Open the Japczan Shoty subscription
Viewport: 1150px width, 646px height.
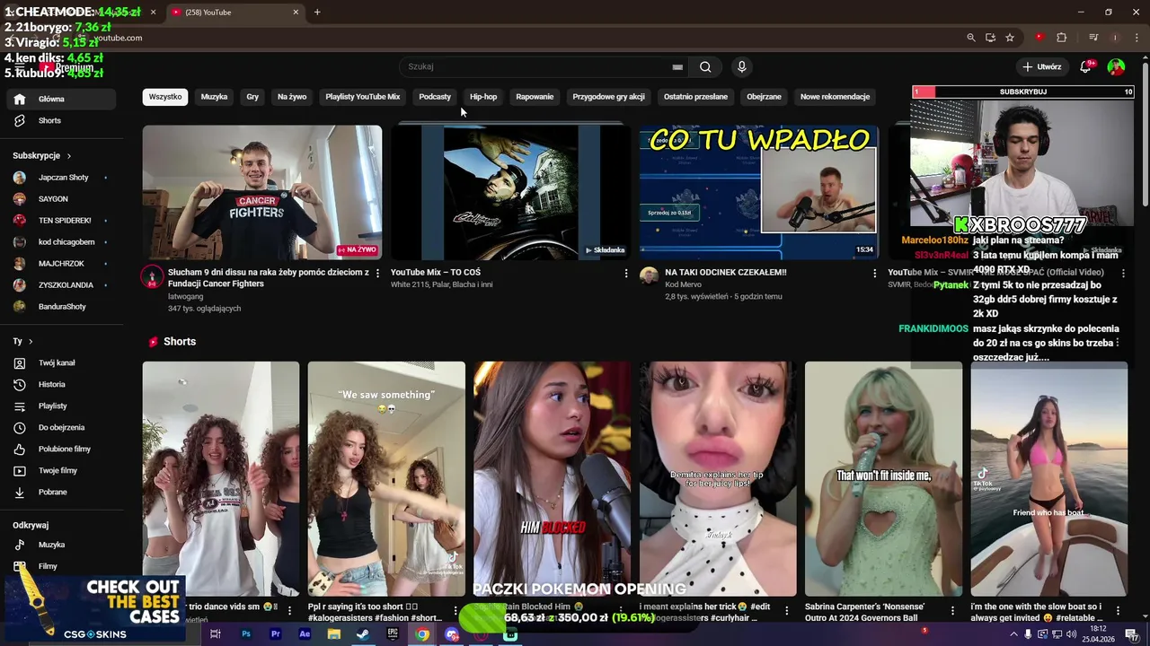pos(61,178)
